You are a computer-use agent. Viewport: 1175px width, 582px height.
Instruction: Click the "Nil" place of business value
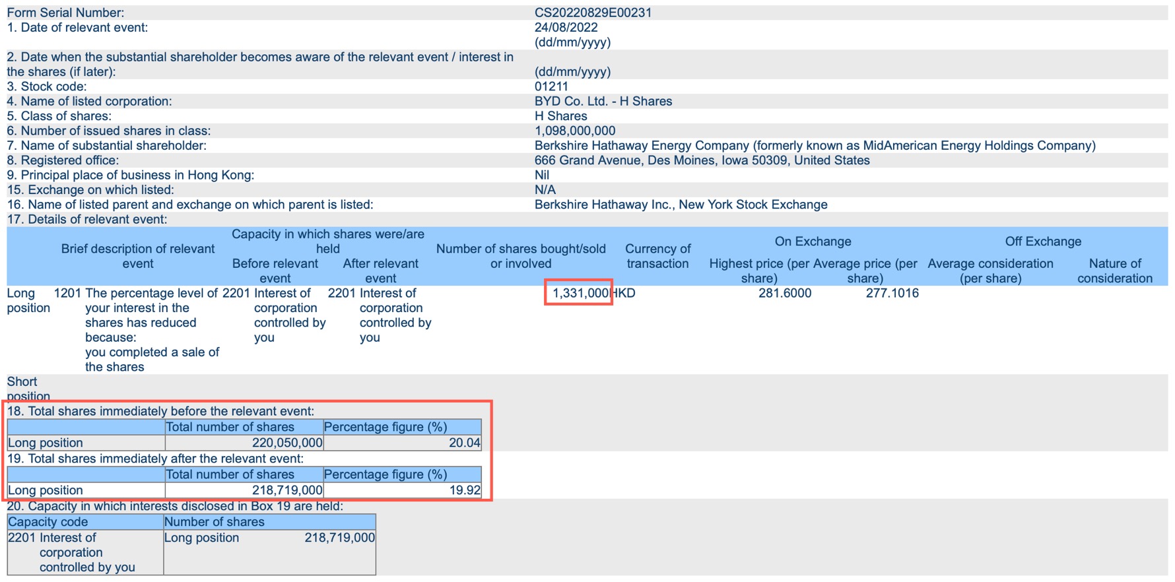[x=542, y=175]
